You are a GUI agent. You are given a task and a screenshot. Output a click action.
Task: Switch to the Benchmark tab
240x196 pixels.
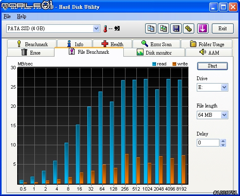[32, 44]
